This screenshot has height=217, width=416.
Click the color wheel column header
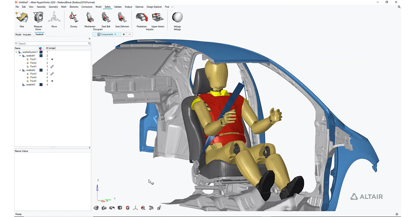coord(41,48)
